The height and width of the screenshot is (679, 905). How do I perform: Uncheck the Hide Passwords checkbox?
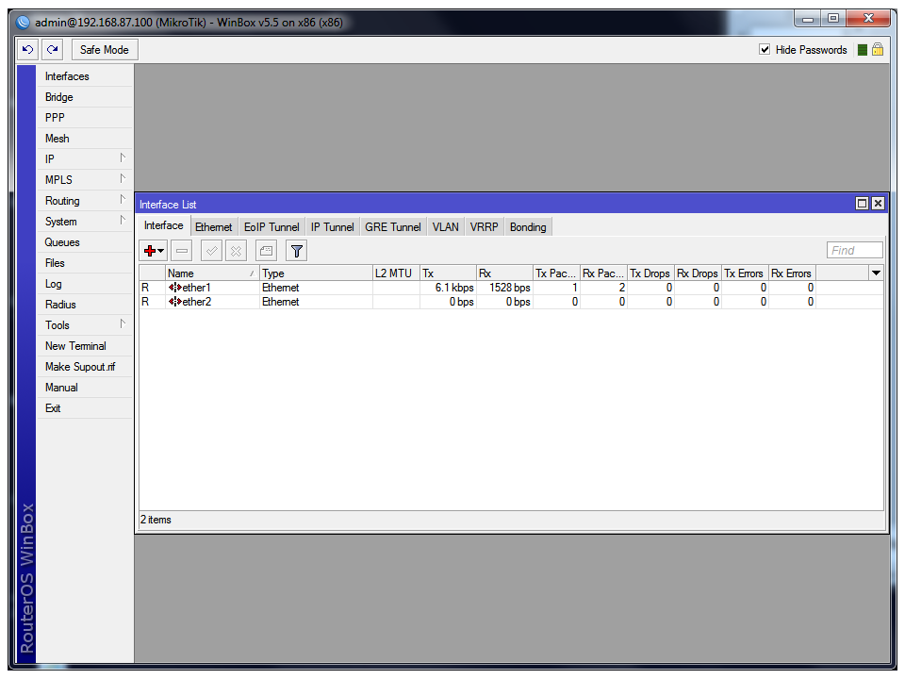pyautogui.click(x=765, y=50)
